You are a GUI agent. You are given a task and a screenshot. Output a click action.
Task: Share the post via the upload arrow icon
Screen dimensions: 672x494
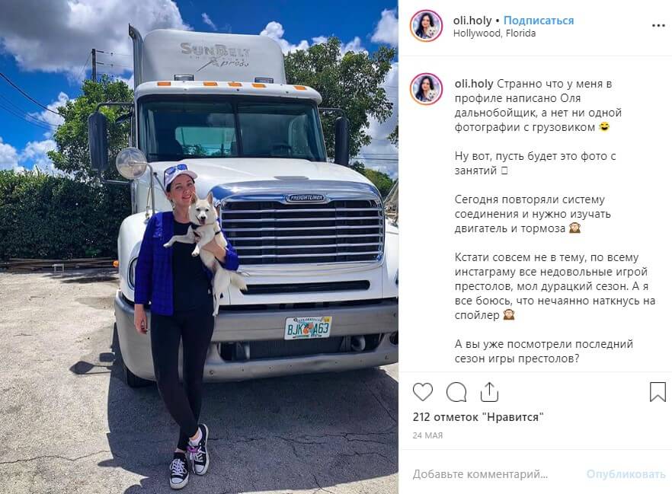click(489, 392)
